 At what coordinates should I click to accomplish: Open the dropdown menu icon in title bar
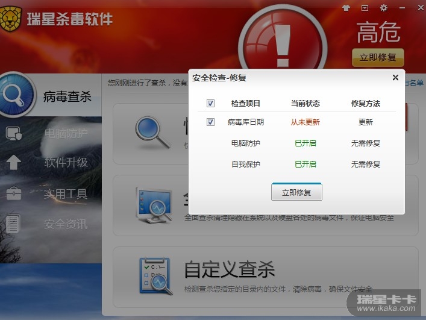(365, 8)
